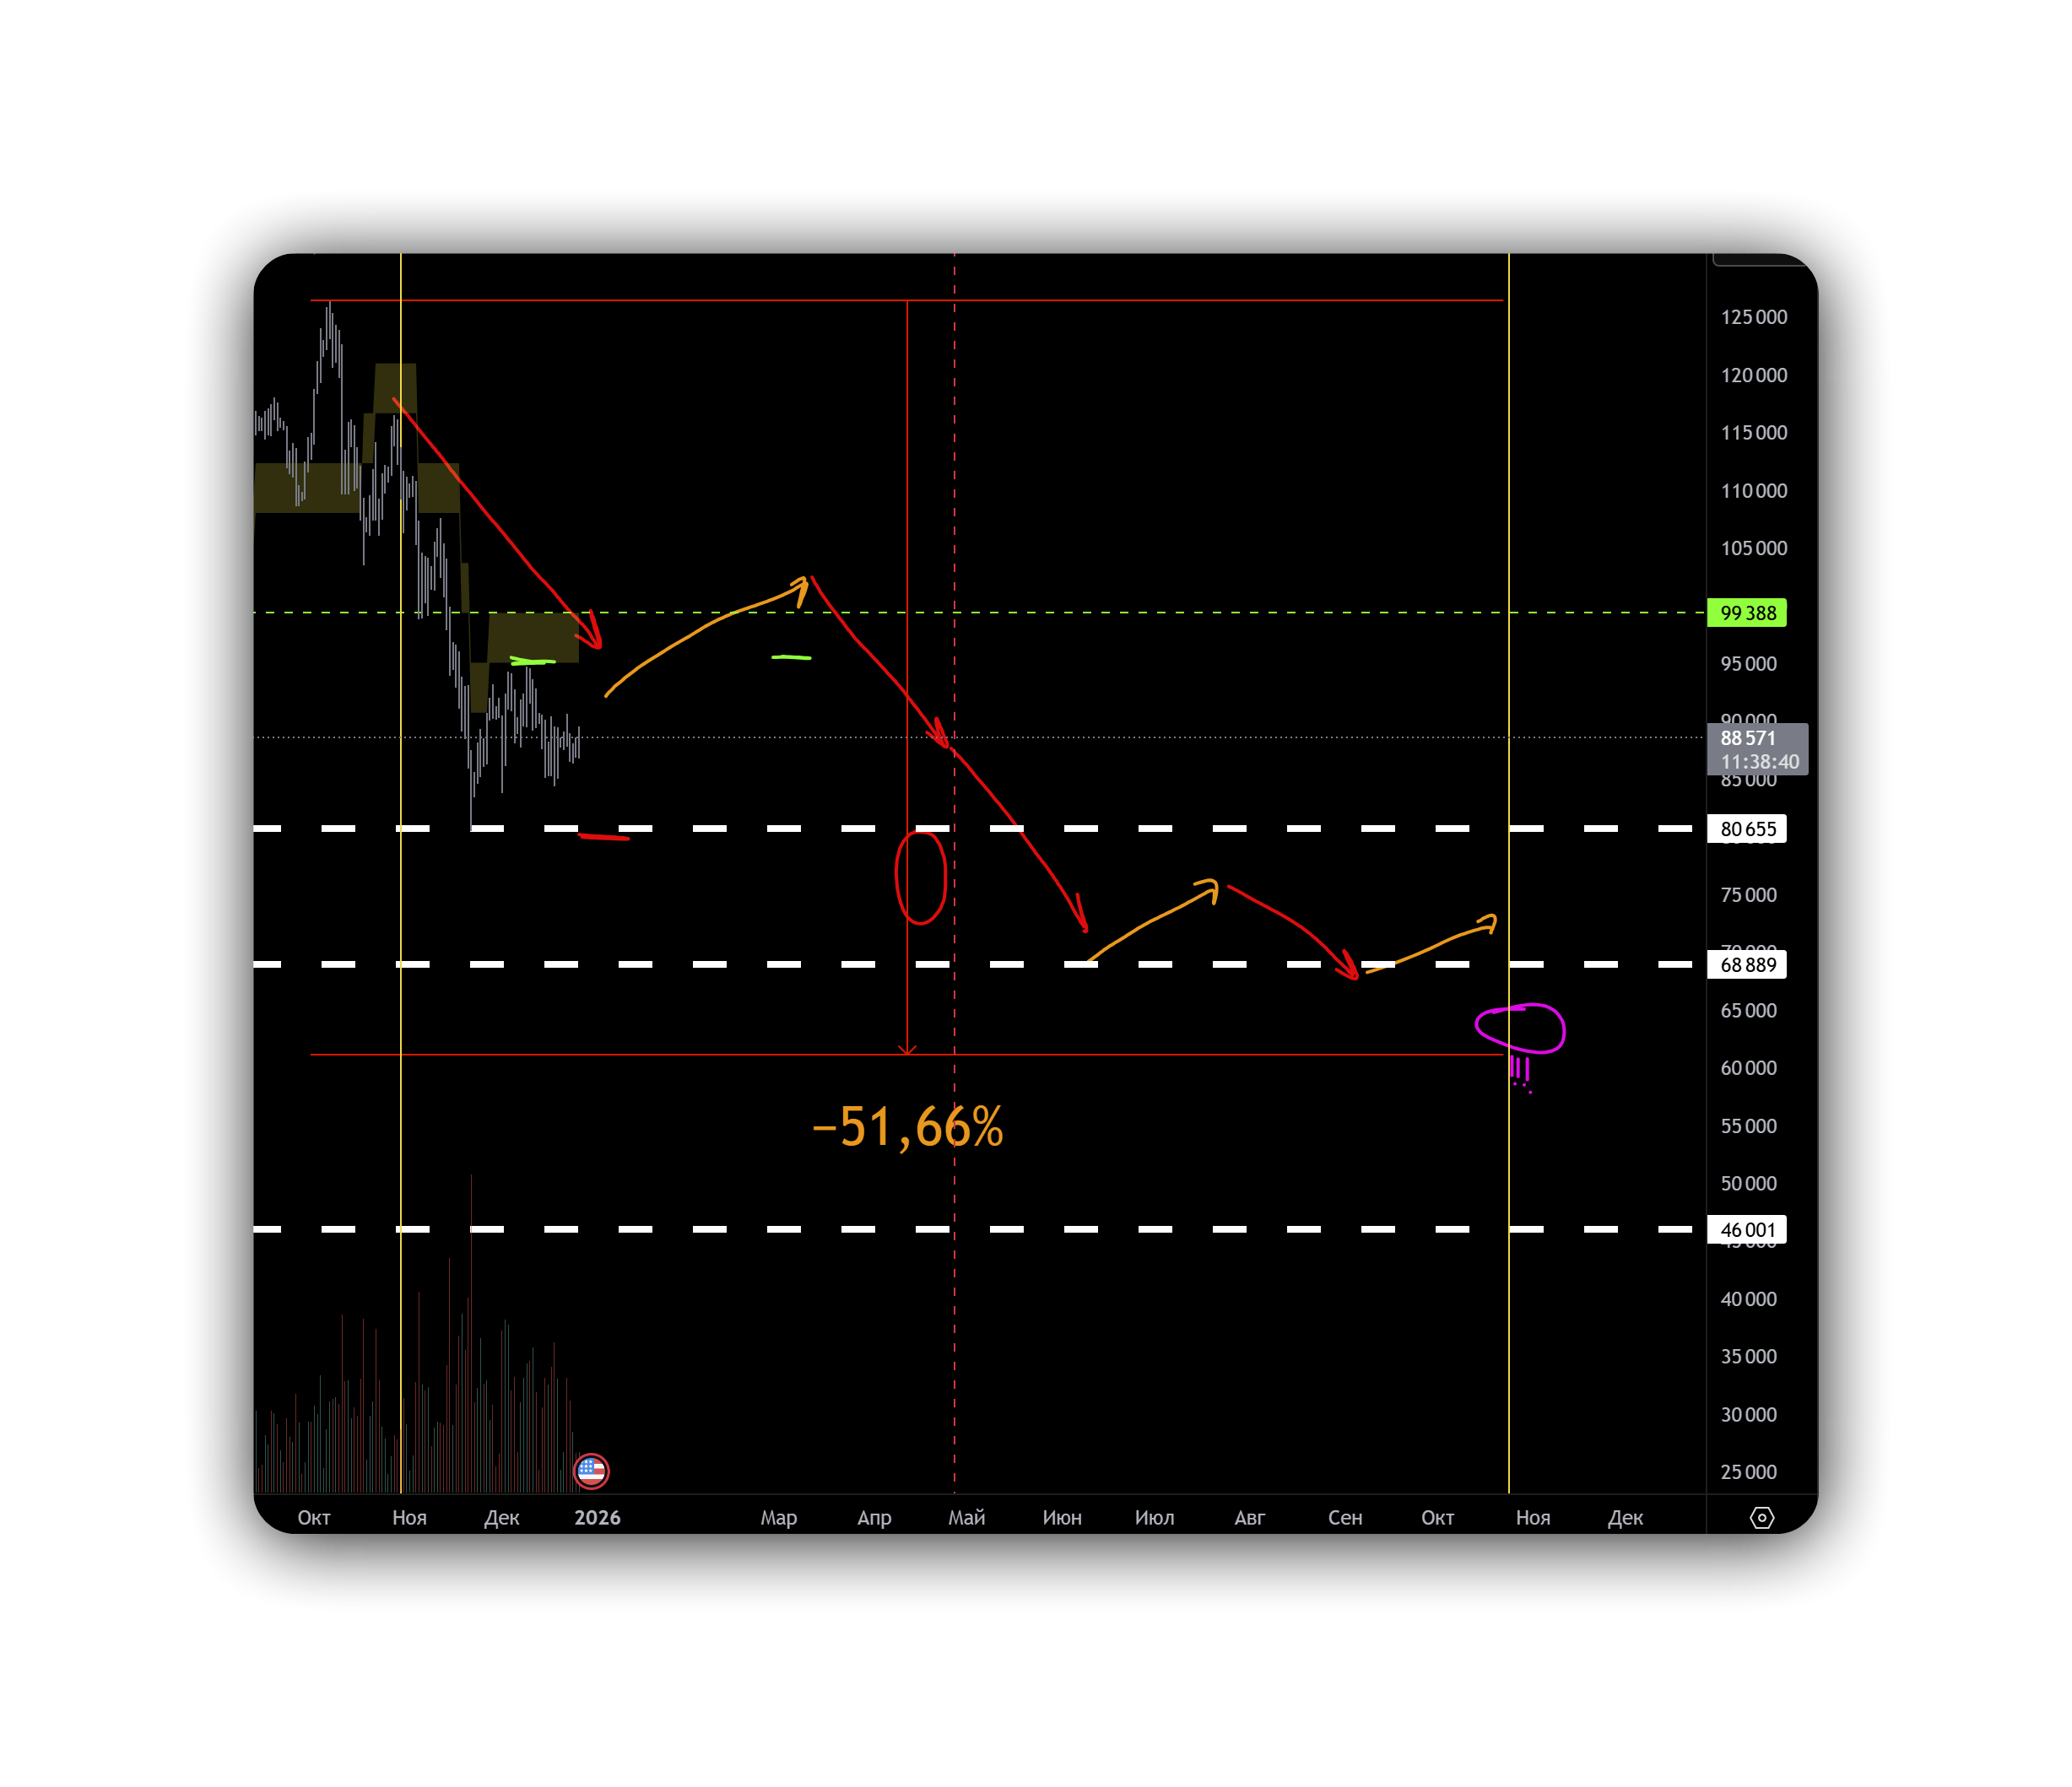Screen dimensions: 2072x1787
Task: Open chart settings hexagon icon
Action: tap(1761, 1517)
